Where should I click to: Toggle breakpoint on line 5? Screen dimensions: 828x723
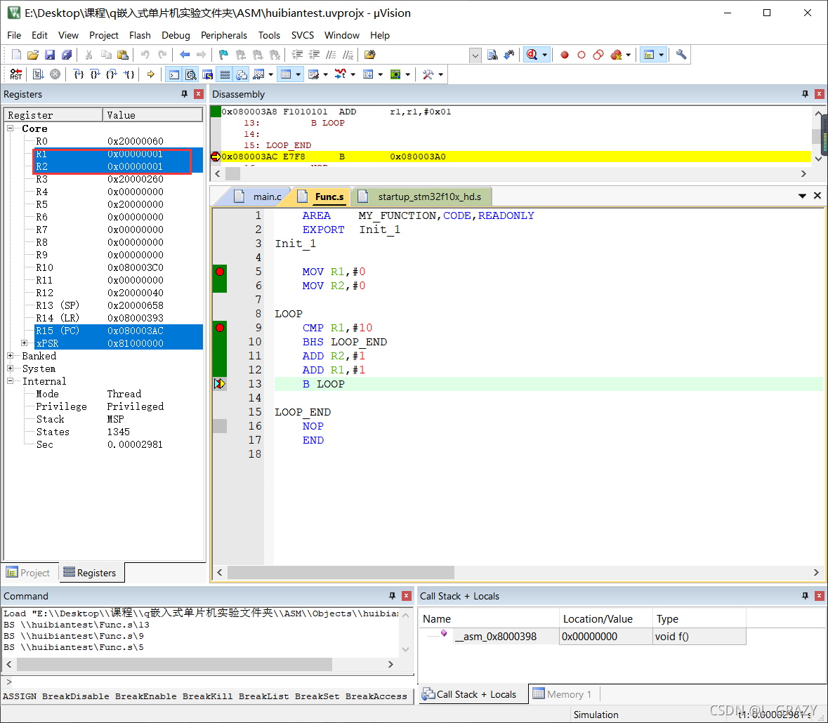tap(221, 272)
